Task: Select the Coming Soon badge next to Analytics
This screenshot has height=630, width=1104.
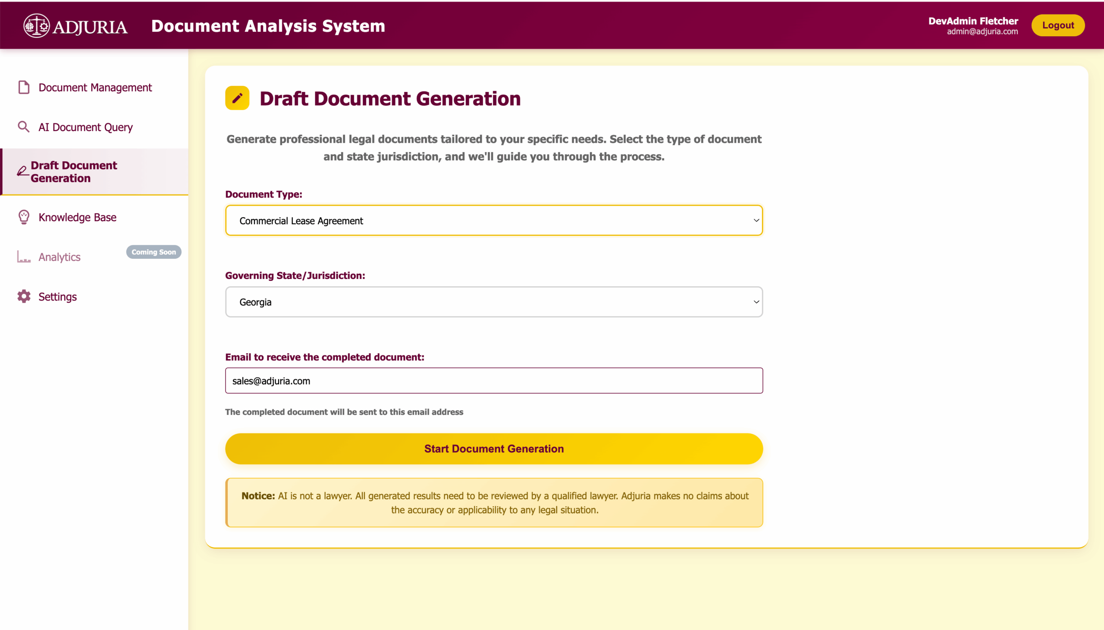Action: coord(154,252)
